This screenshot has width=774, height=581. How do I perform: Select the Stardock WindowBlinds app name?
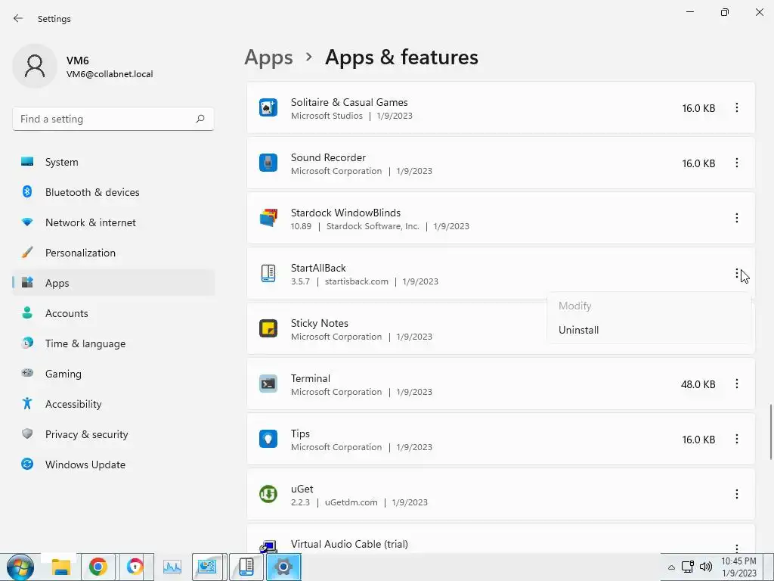(345, 213)
